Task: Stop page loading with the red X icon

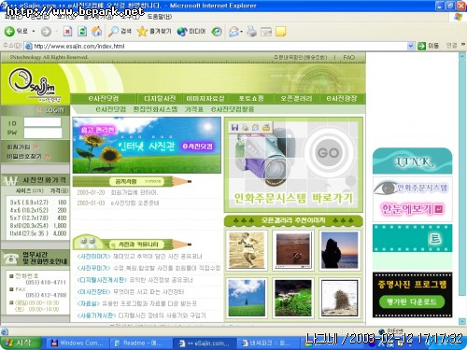Action: point(67,32)
